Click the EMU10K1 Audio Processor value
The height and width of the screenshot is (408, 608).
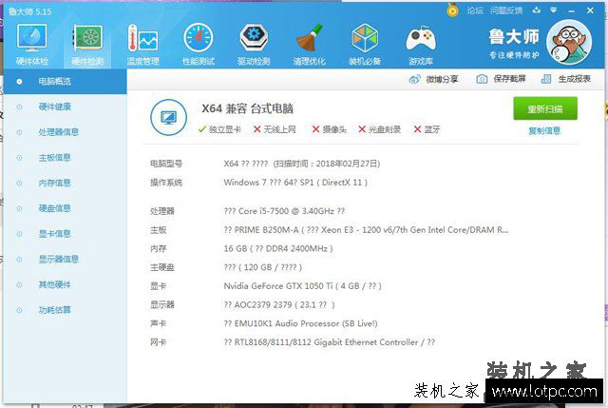pos(300,323)
